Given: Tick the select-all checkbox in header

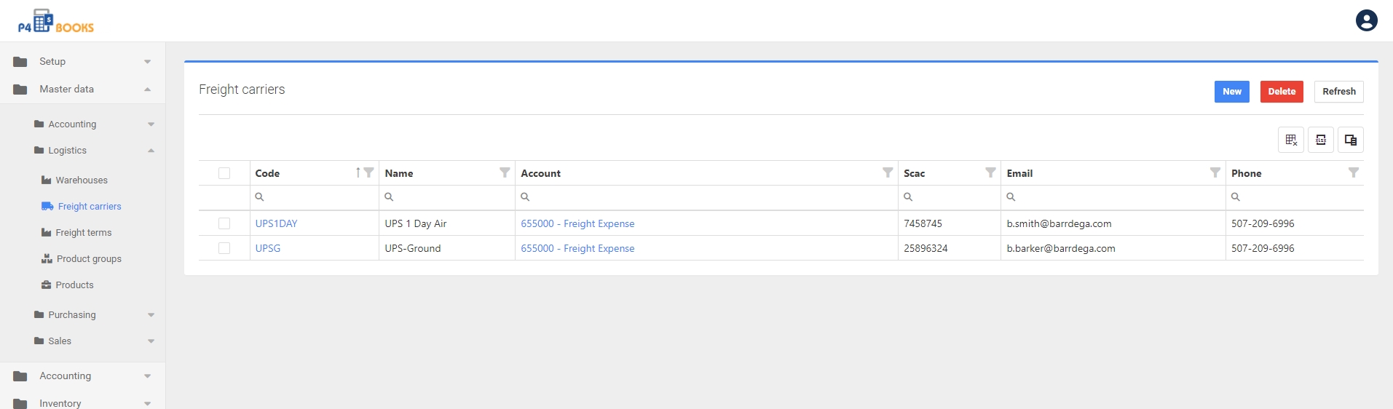Looking at the screenshot, I should 224,173.
